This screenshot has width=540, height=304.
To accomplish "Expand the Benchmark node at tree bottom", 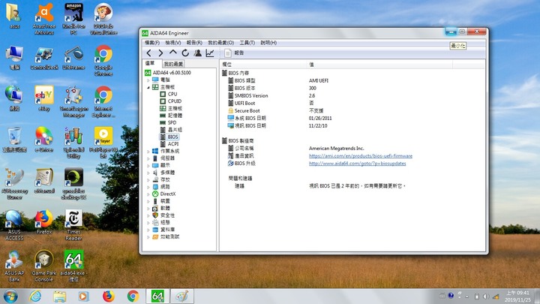I will [148, 236].
